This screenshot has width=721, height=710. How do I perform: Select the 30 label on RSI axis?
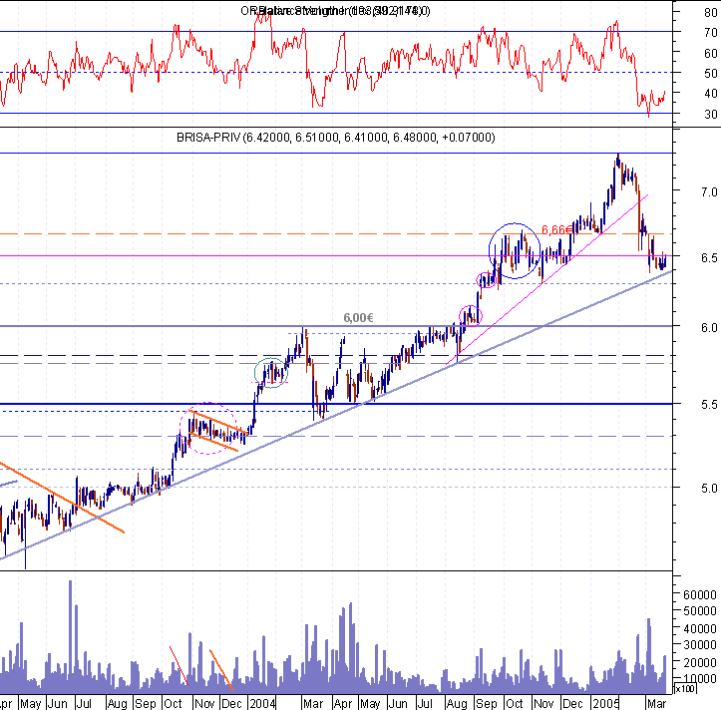(x=710, y=114)
